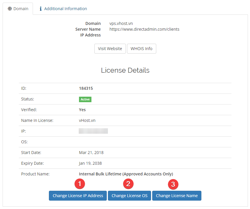This screenshot has width=250, height=209.
Task: Click the red number 1 marker
Action: click(x=80, y=183)
